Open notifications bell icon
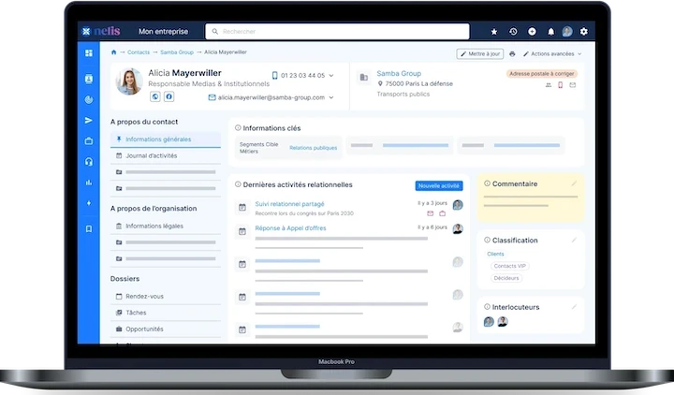 click(550, 32)
